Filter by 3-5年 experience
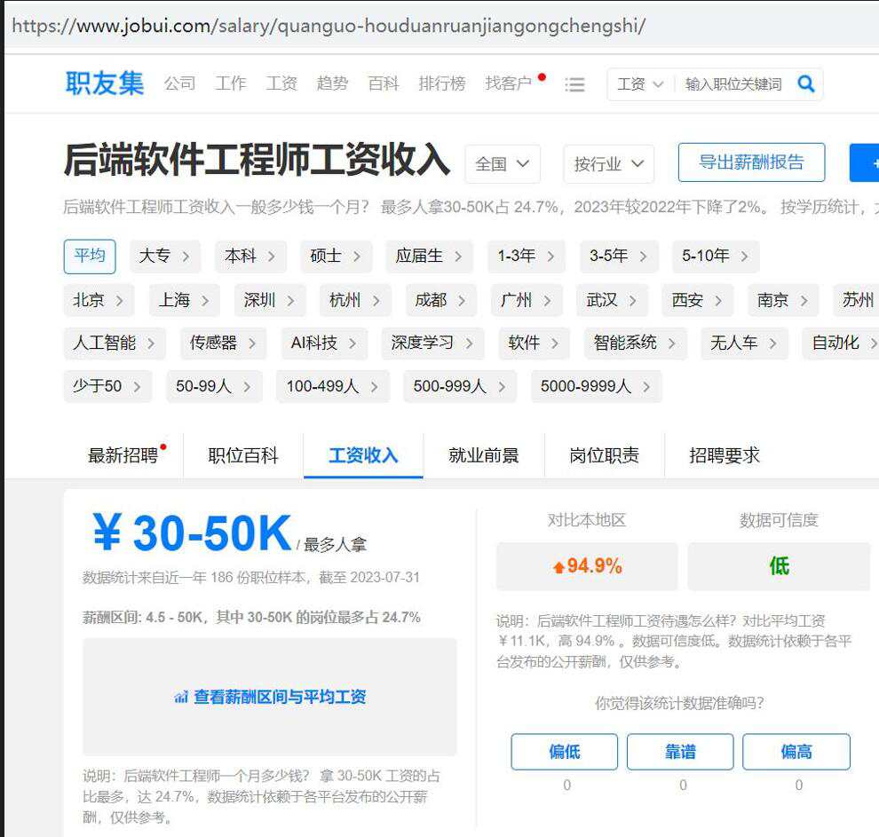This screenshot has width=879, height=837. (x=619, y=257)
